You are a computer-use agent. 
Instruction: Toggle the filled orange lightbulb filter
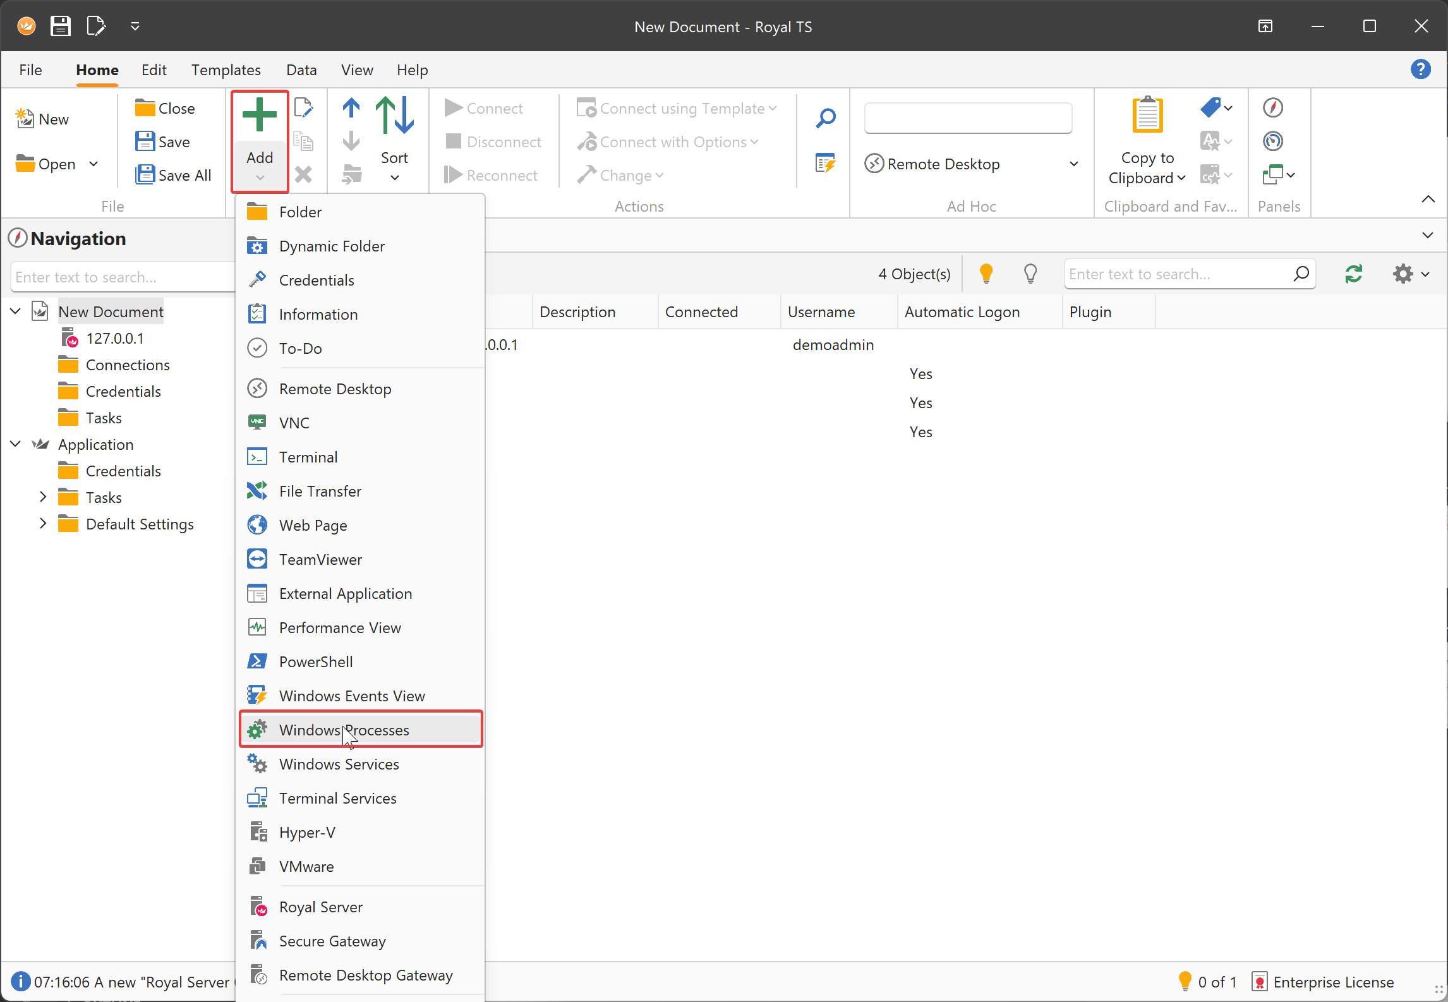(986, 274)
